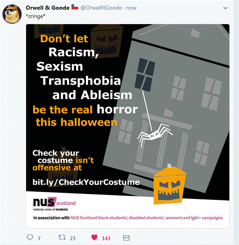The height and width of the screenshot is (245, 239).
Task: View the 23 retweets count
Action: 73,238
